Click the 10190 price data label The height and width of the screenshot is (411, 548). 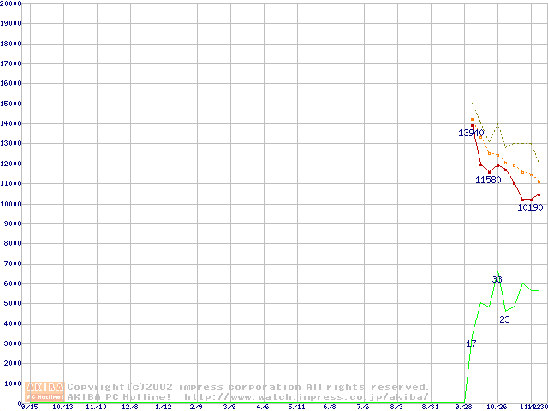coord(530,207)
